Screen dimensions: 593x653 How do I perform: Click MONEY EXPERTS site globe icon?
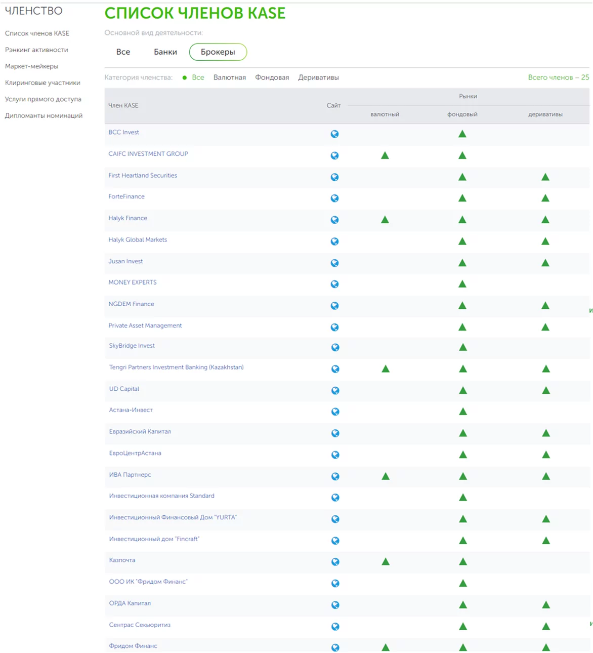[x=334, y=284]
